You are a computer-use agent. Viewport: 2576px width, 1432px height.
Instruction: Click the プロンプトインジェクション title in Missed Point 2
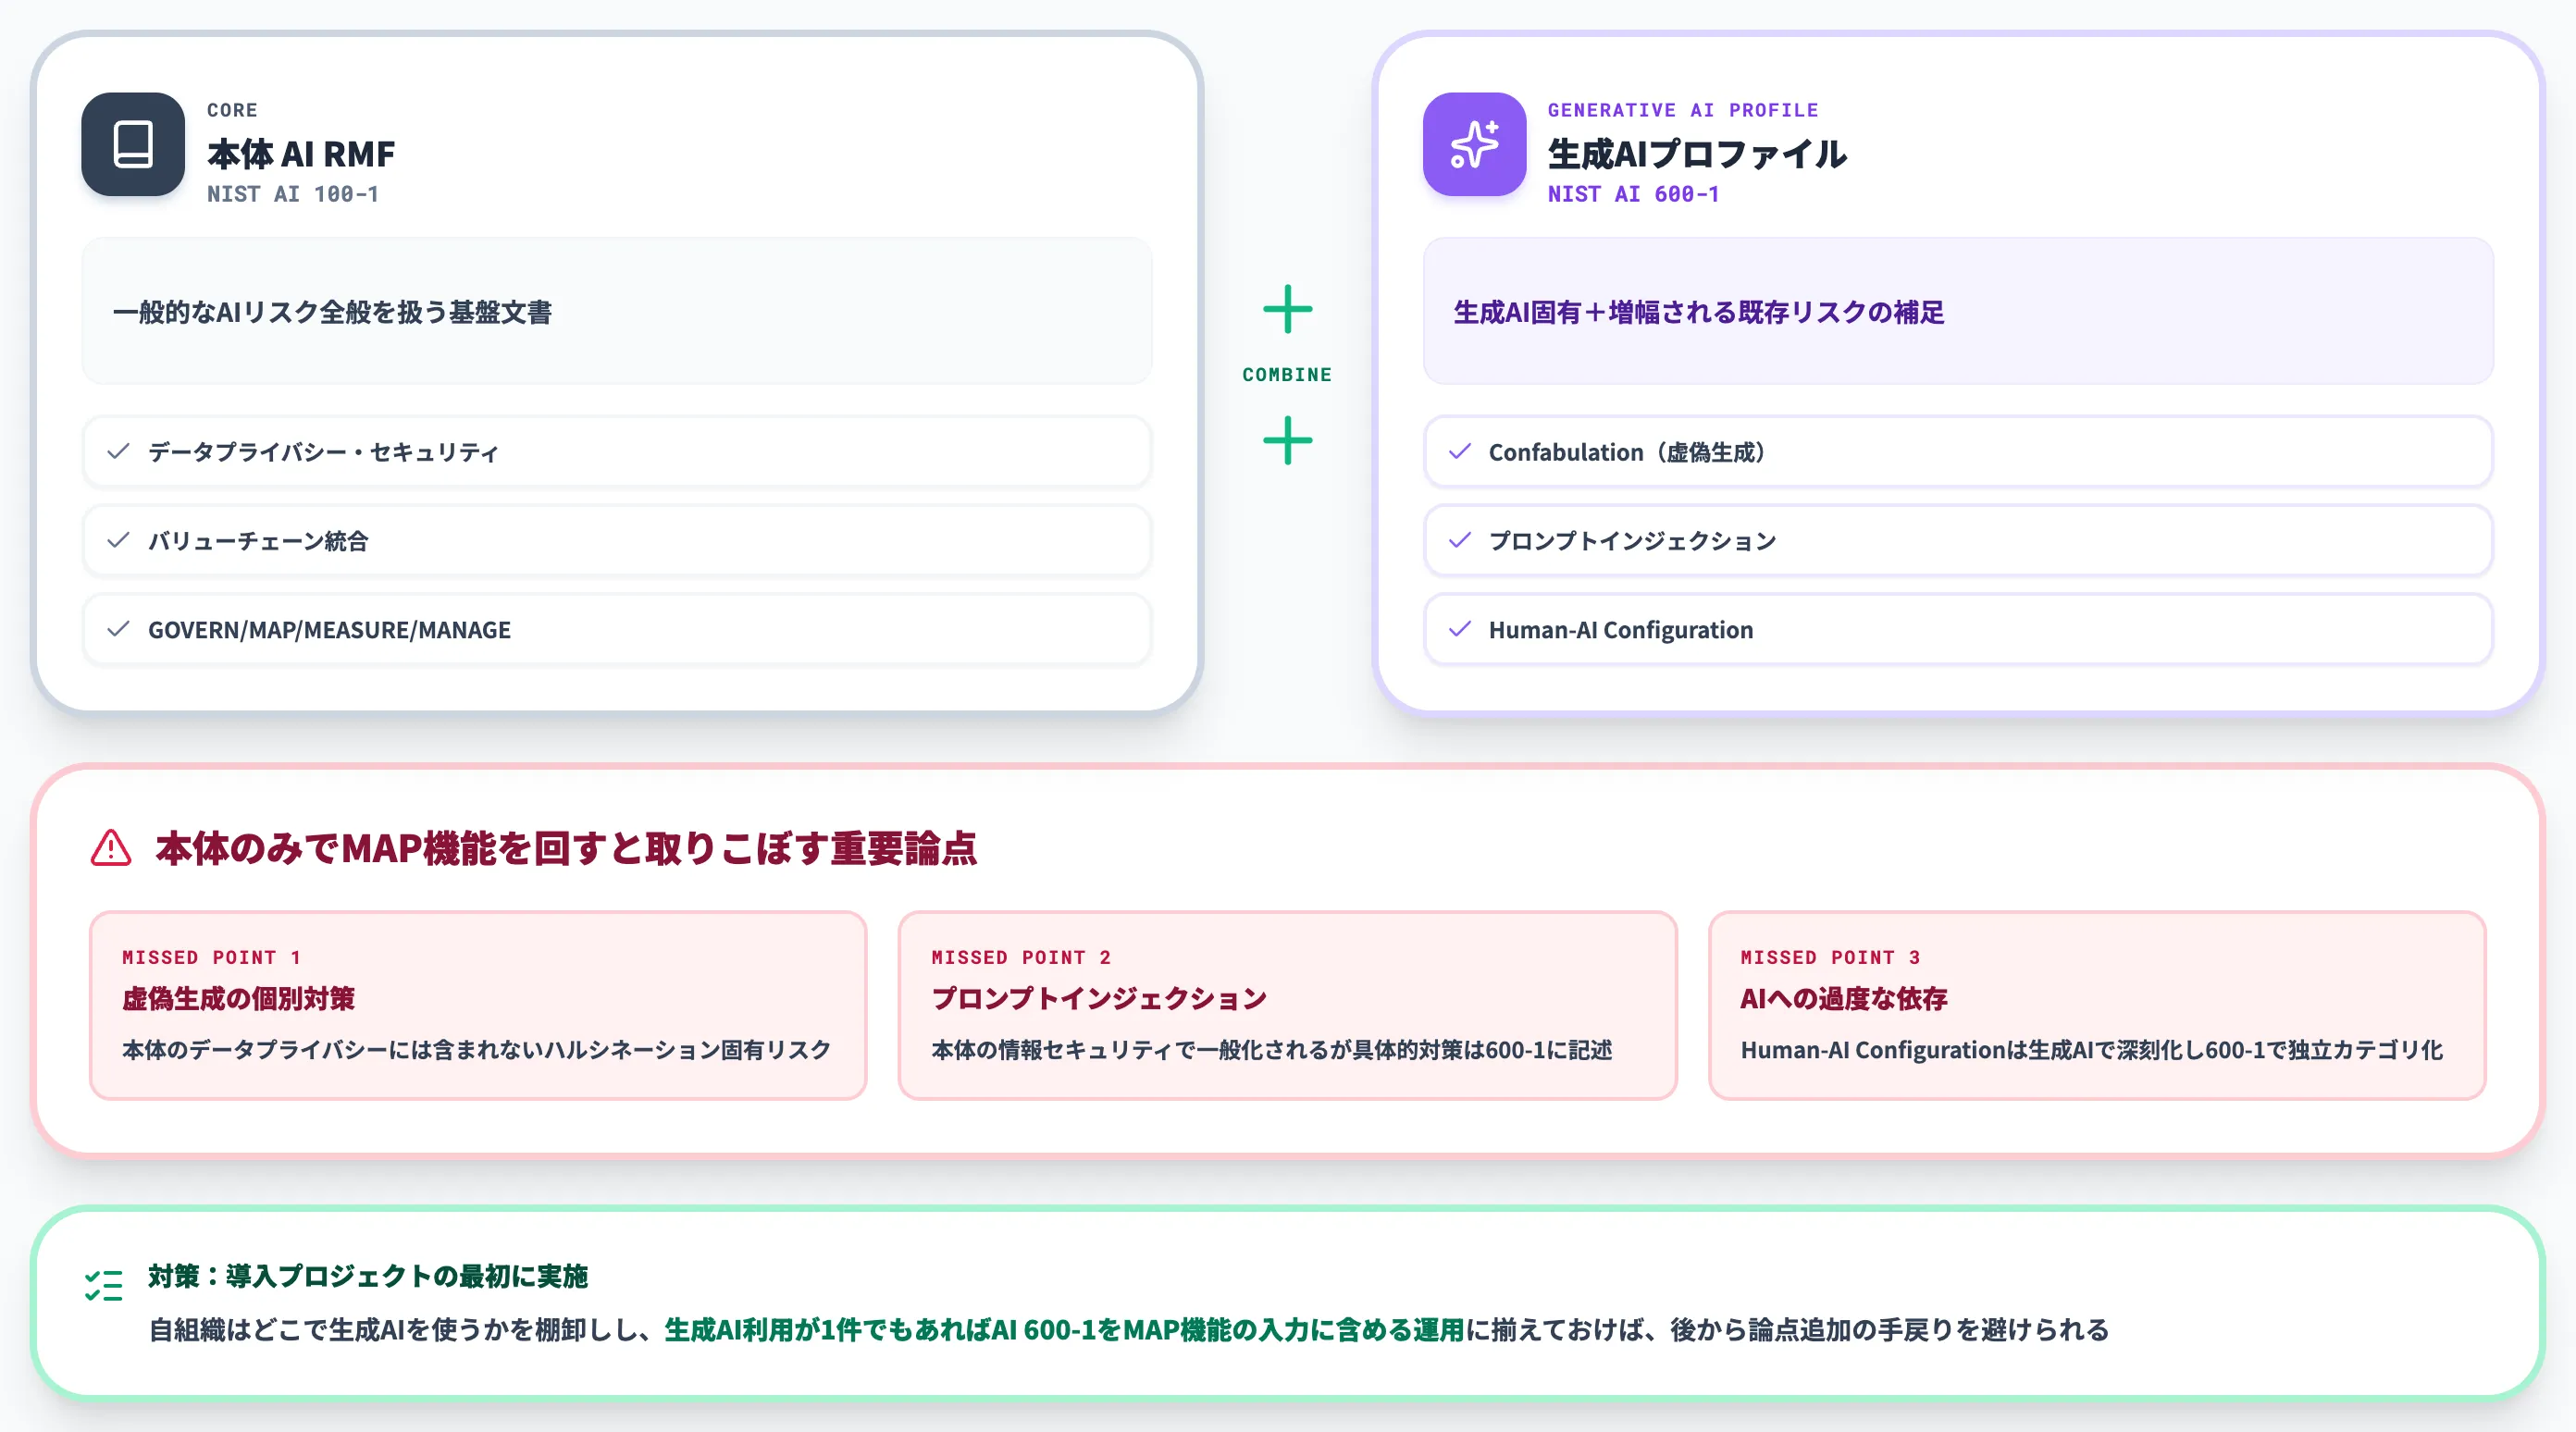[1099, 998]
